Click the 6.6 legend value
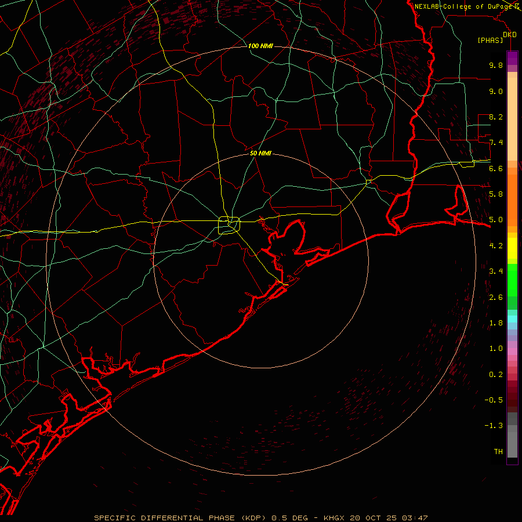 pos(496,168)
